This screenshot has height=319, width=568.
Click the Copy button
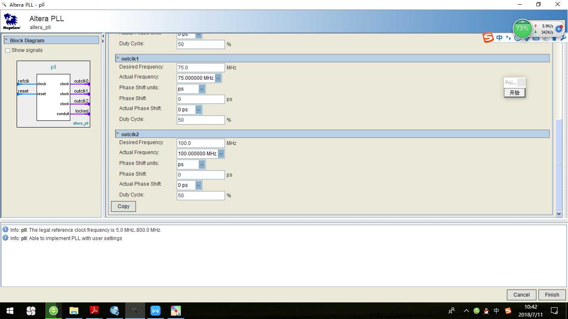(x=123, y=206)
